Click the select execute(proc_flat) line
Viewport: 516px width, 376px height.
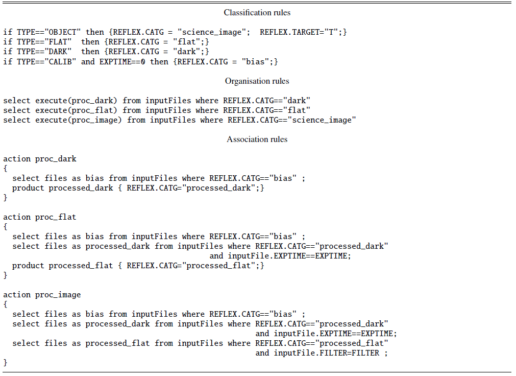click(157, 110)
